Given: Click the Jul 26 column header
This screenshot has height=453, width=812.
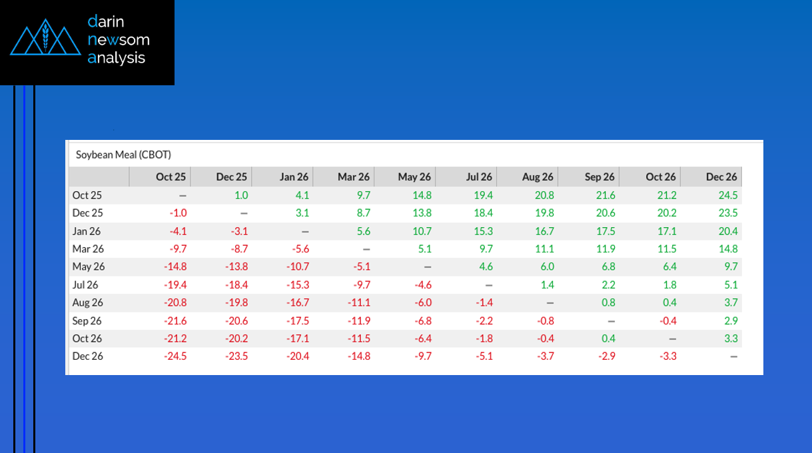Looking at the screenshot, I should (478, 177).
